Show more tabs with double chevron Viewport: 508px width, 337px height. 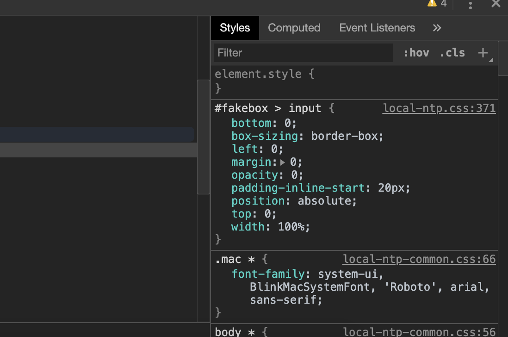point(437,28)
